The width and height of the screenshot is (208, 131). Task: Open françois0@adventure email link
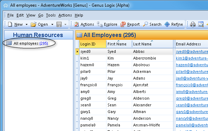tap(192, 85)
